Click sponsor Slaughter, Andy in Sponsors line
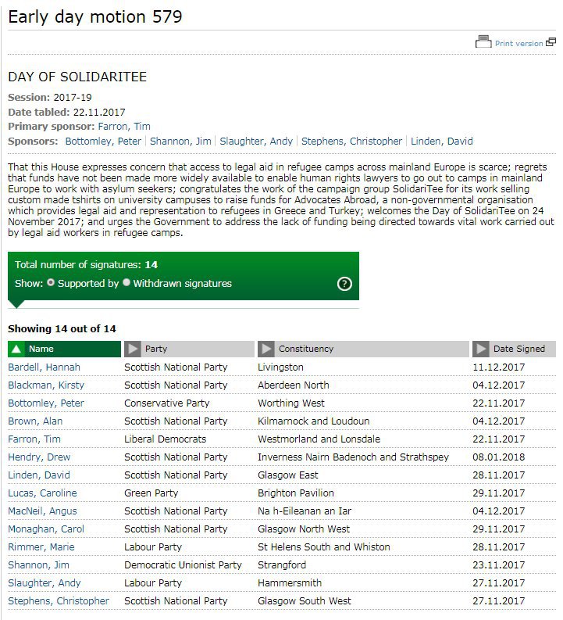563x620 pixels. (x=256, y=142)
